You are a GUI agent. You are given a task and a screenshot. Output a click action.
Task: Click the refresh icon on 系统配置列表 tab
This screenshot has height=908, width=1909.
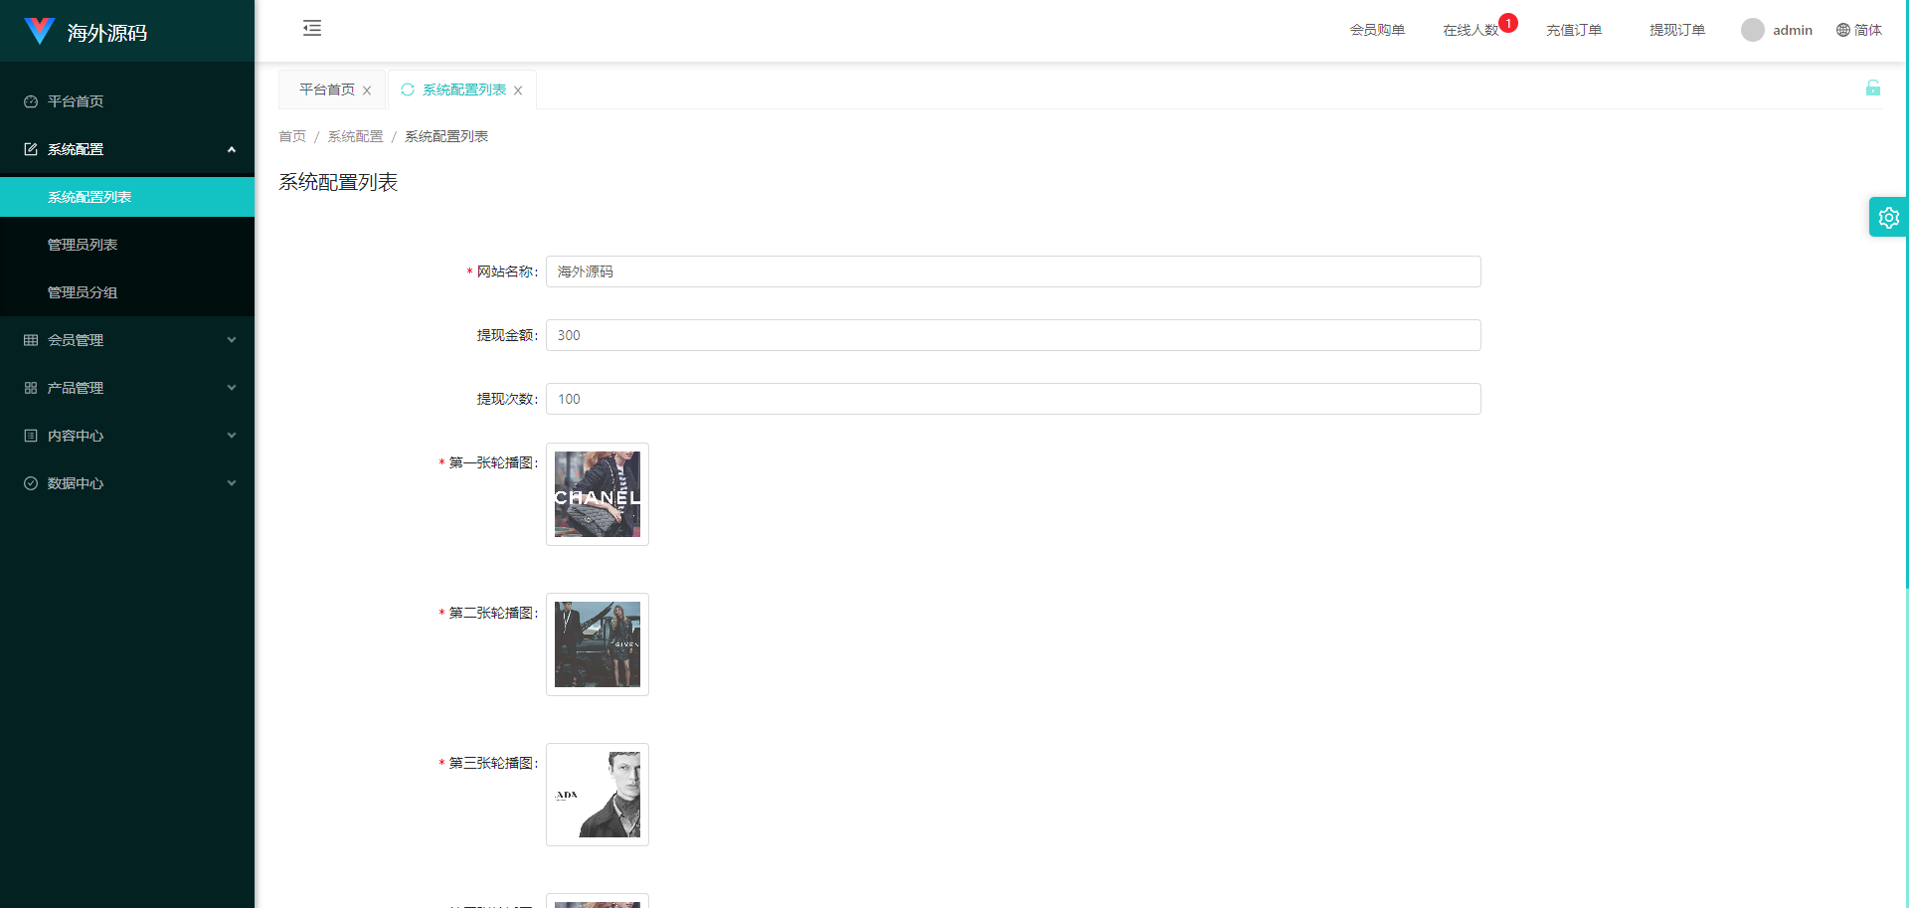[x=408, y=90]
